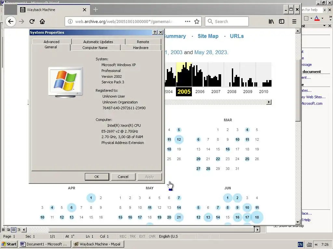
Task: Switch Word to Web Layout view
Action: [8, 230]
